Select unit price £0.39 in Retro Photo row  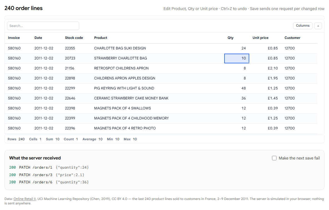[265, 128]
